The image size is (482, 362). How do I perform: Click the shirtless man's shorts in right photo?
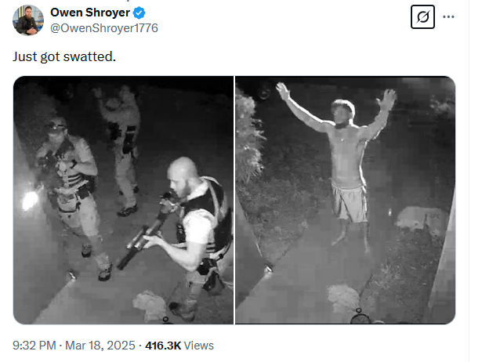[350, 201]
